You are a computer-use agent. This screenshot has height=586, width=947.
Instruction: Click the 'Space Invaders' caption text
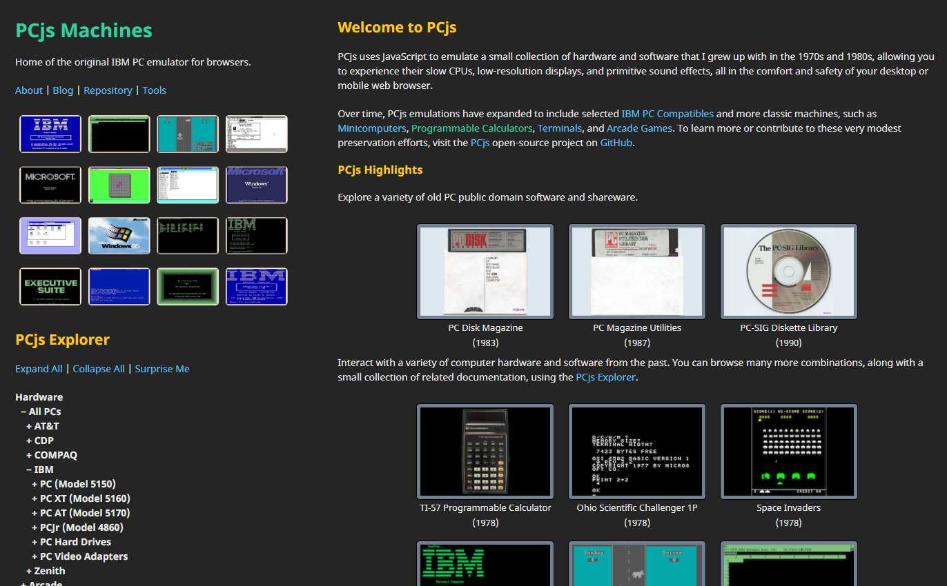pyautogui.click(x=789, y=508)
